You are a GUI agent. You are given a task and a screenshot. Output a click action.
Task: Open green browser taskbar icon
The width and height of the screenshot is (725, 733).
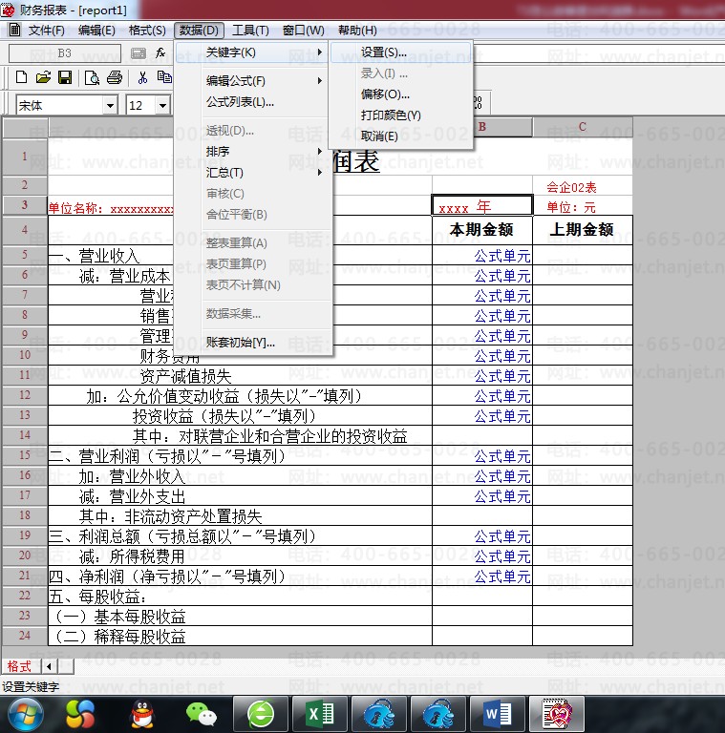pyautogui.click(x=261, y=714)
